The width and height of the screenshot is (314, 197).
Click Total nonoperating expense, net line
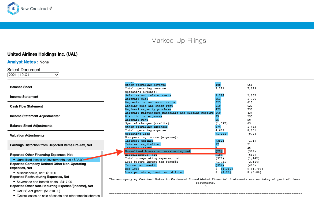coord(152,158)
